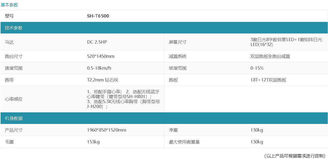Select the model number SH-T6500

tap(98, 16)
